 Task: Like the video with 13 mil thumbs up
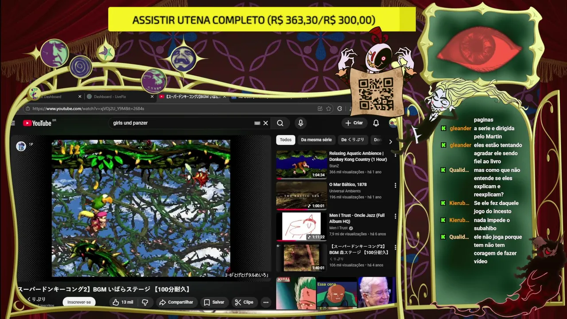(x=123, y=302)
